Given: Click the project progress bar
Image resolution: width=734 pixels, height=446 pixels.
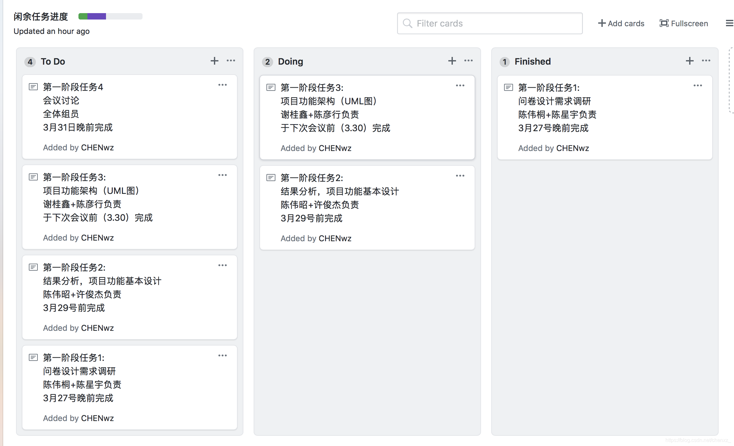Looking at the screenshot, I should pyautogui.click(x=110, y=16).
